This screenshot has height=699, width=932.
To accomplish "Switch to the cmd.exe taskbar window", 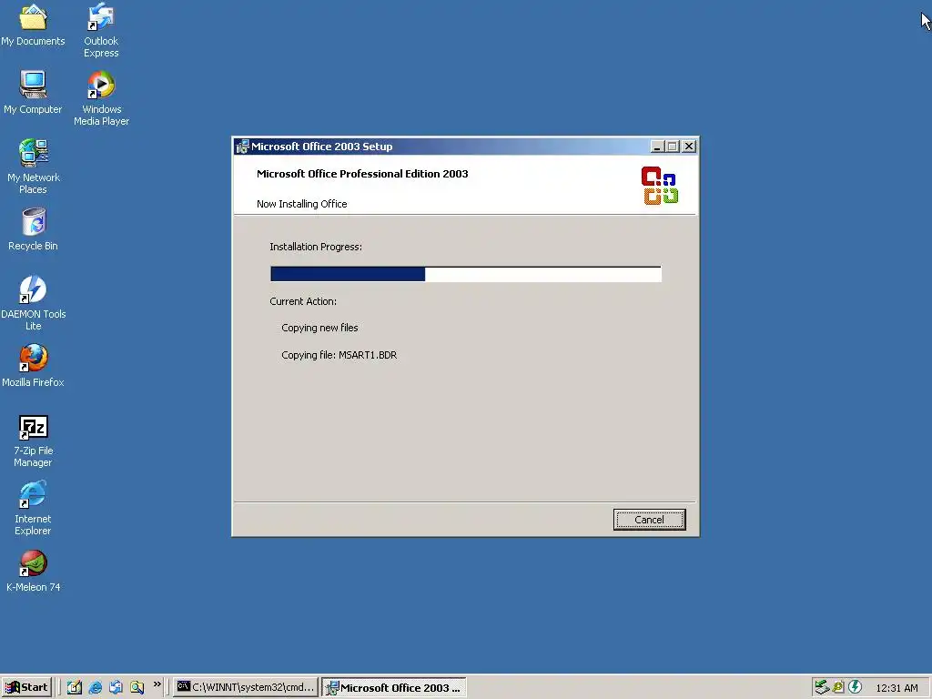I will (x=246, y=687).
